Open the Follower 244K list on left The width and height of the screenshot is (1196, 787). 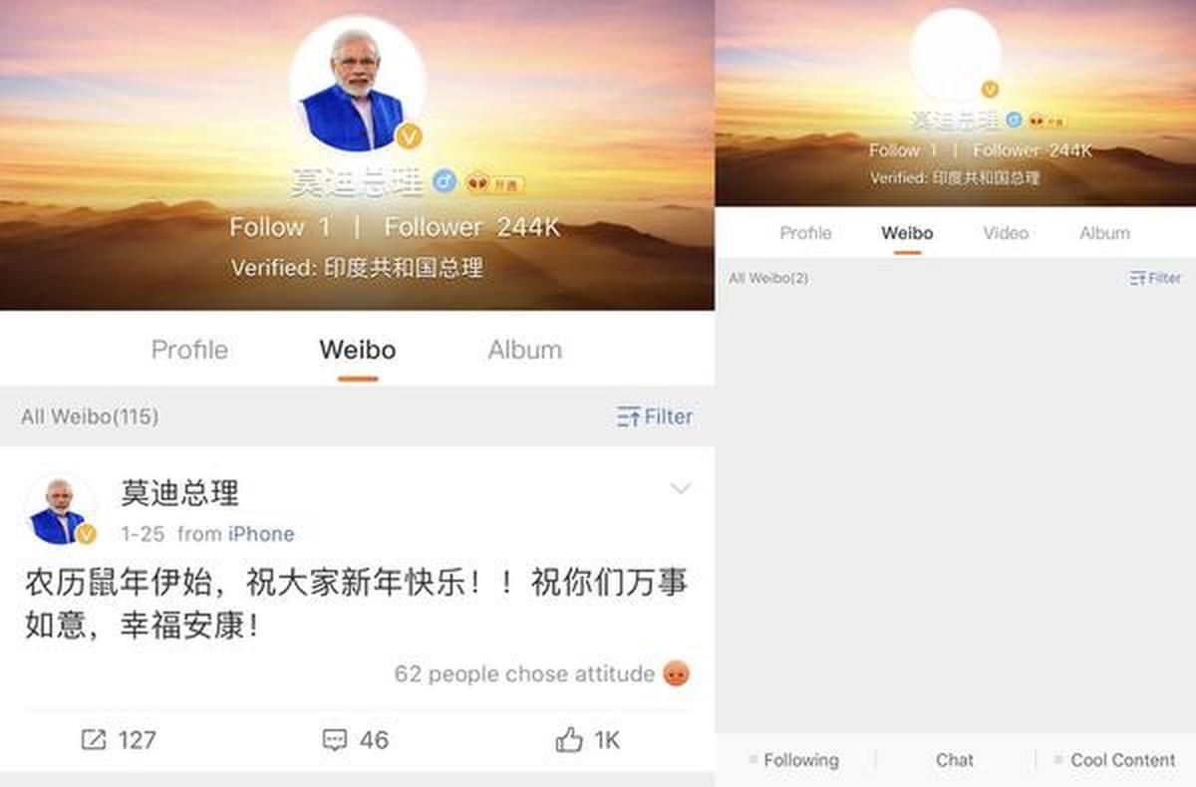coord(472,227)
